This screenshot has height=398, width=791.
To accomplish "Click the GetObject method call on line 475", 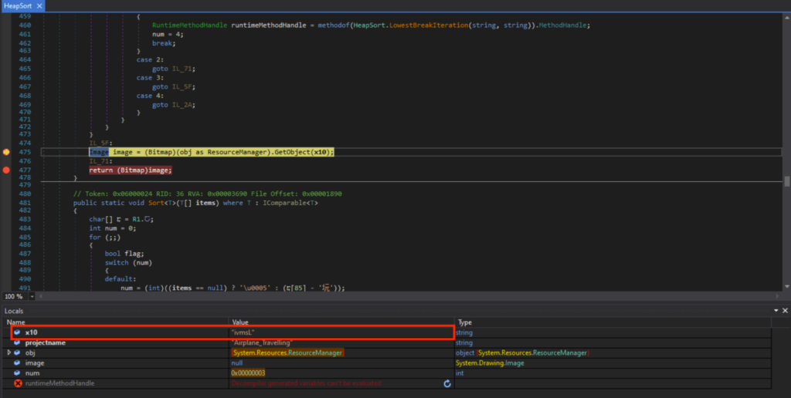I will coord(291,152).
